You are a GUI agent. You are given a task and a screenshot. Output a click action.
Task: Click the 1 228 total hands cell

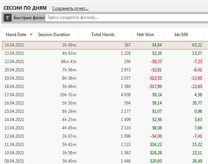pyautogui.click(x=126, y=53)
